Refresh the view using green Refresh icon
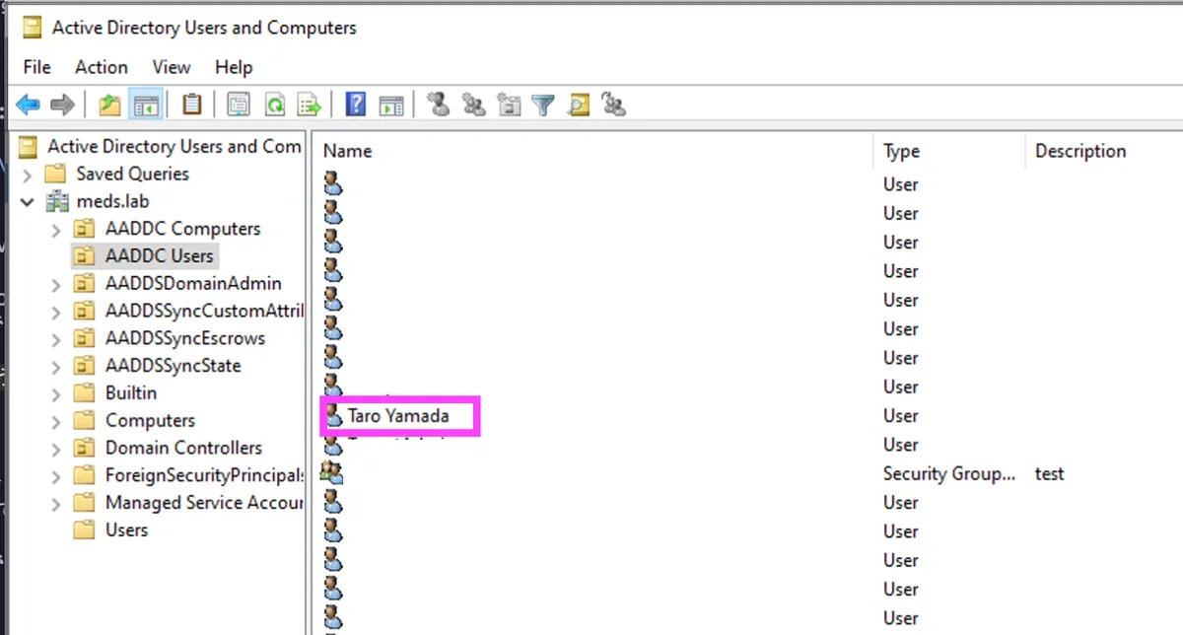The image size is (1183, 635). pos(274,105)
